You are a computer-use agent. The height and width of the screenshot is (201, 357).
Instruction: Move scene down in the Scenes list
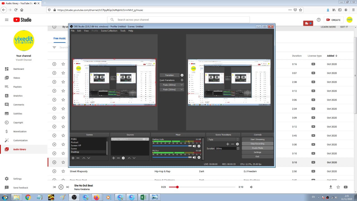click(89, 158)
